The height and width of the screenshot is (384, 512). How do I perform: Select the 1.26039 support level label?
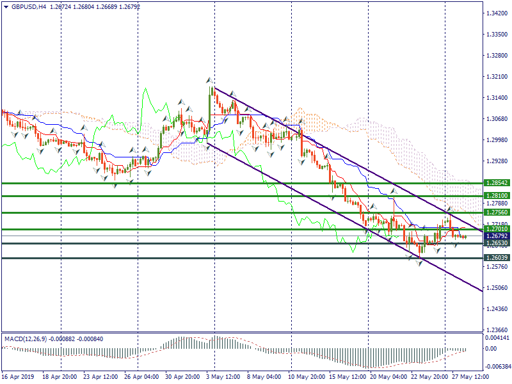[496, 258]
